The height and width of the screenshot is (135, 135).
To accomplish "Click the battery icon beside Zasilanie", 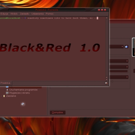I will pyautogui.click(x=4, y=96).
